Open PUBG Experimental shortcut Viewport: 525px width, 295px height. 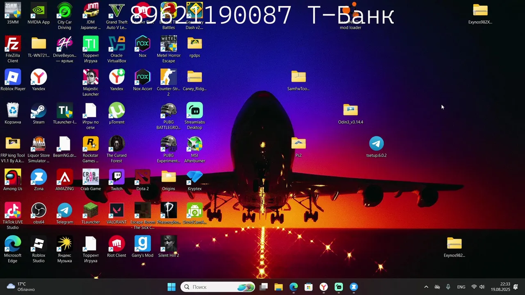click(169, 149)
